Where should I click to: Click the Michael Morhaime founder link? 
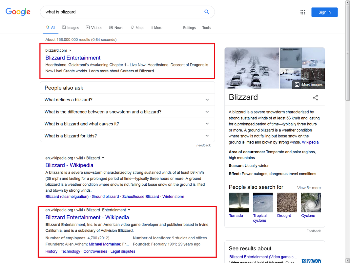click(x=104, y=244)
